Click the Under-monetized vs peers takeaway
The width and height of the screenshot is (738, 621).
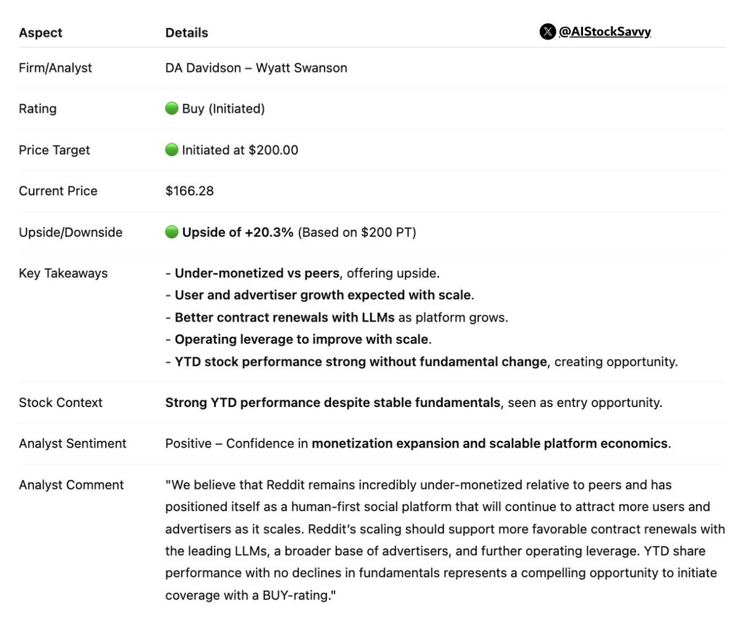(x=256, y=274)
